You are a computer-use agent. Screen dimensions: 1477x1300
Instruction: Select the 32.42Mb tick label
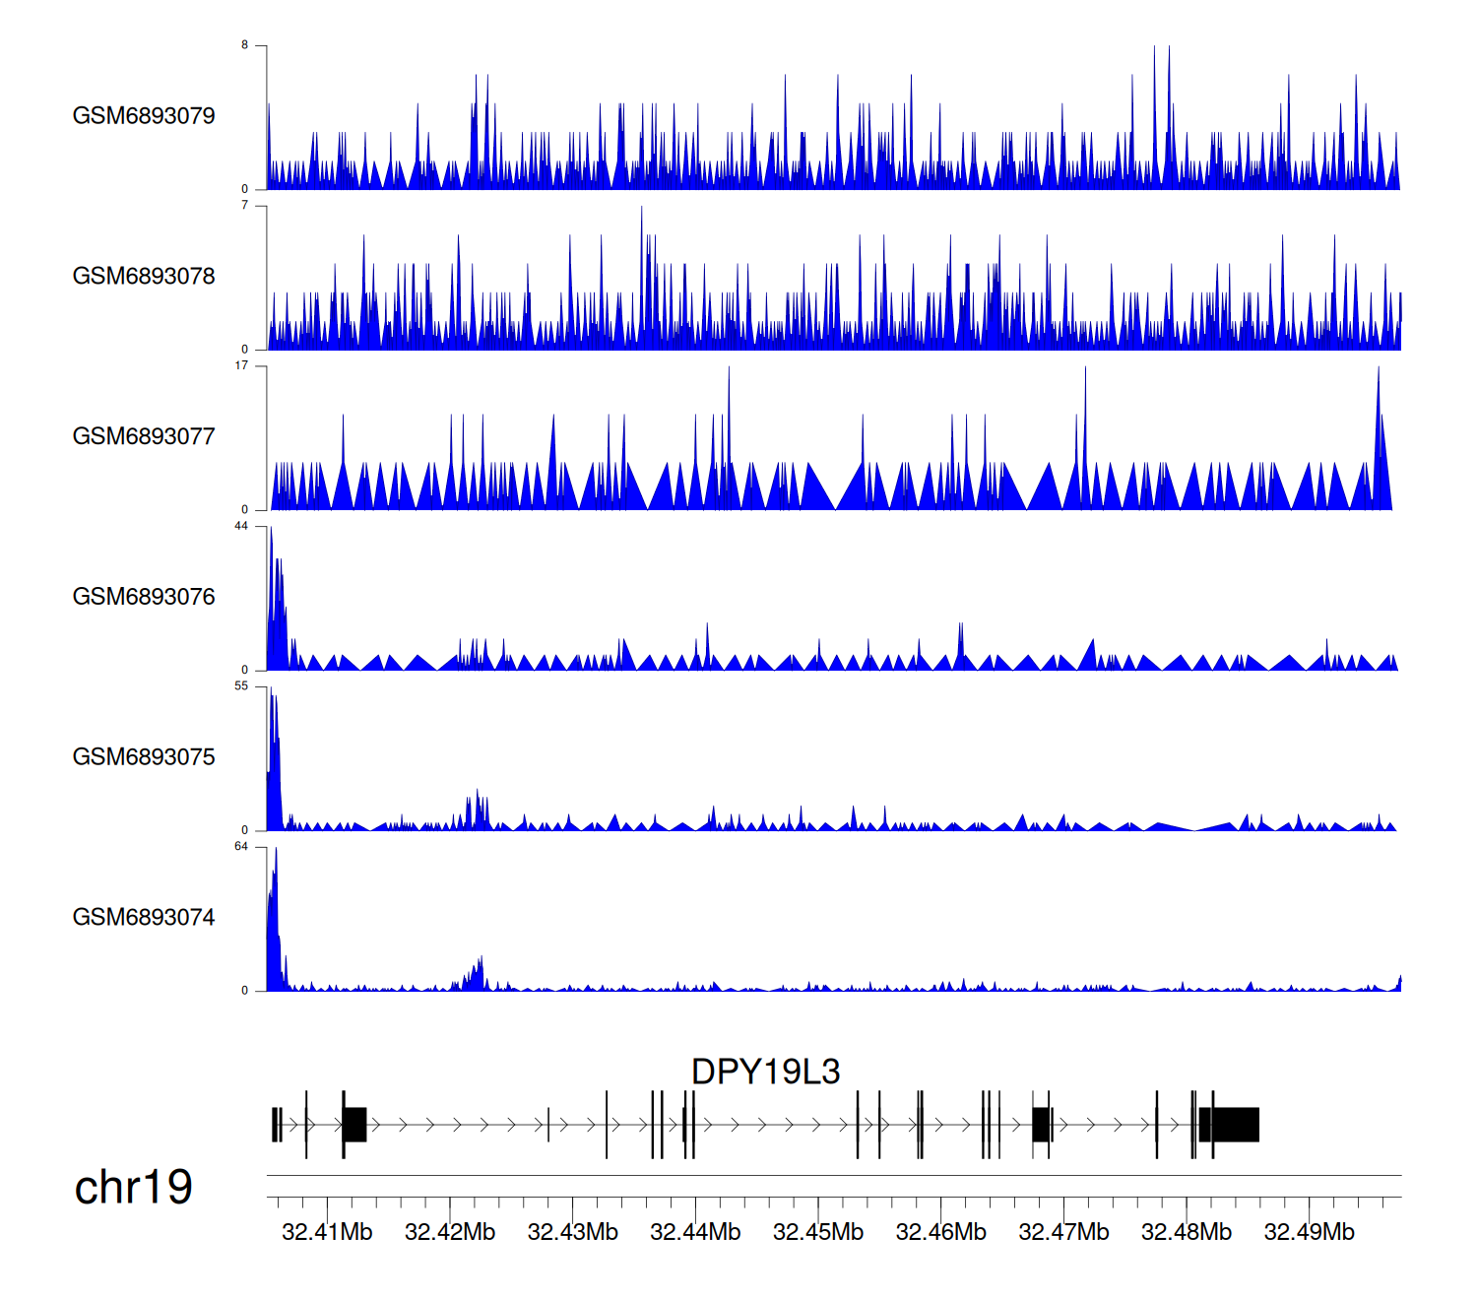click(x=450, y=1232)
